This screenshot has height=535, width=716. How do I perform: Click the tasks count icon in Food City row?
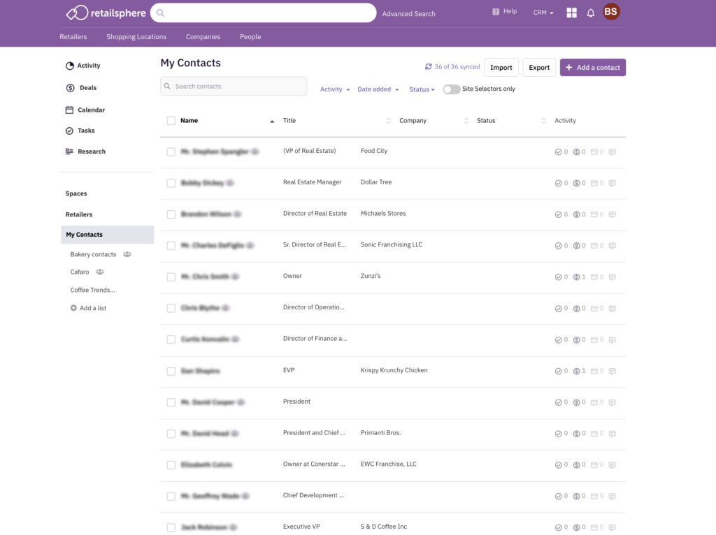pos(558,152)
